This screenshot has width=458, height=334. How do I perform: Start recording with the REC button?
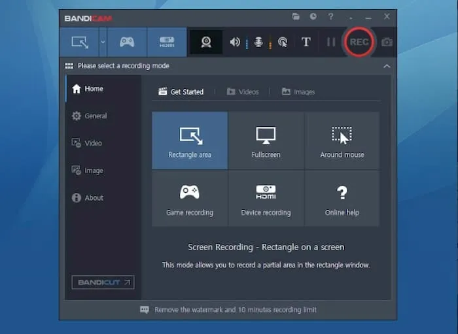[359, 42]
